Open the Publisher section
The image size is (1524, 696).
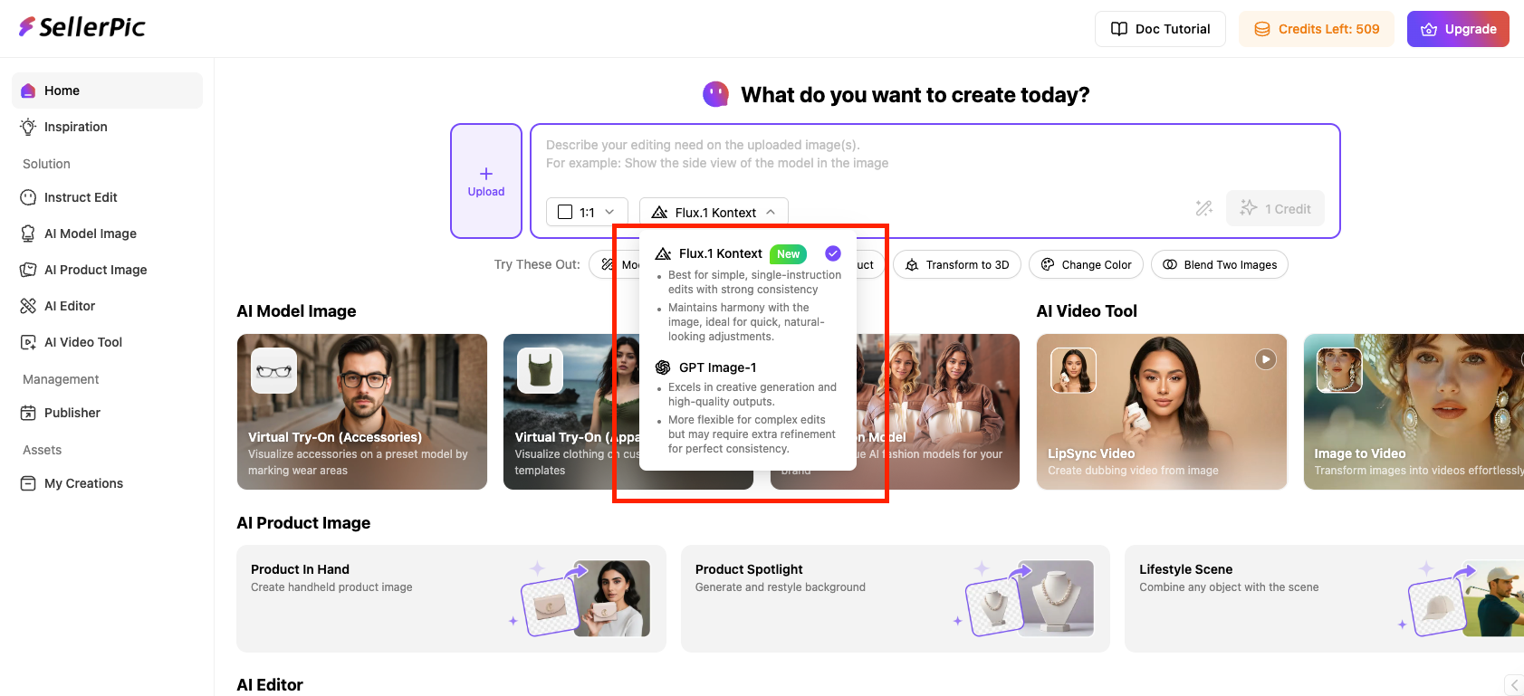72,413
